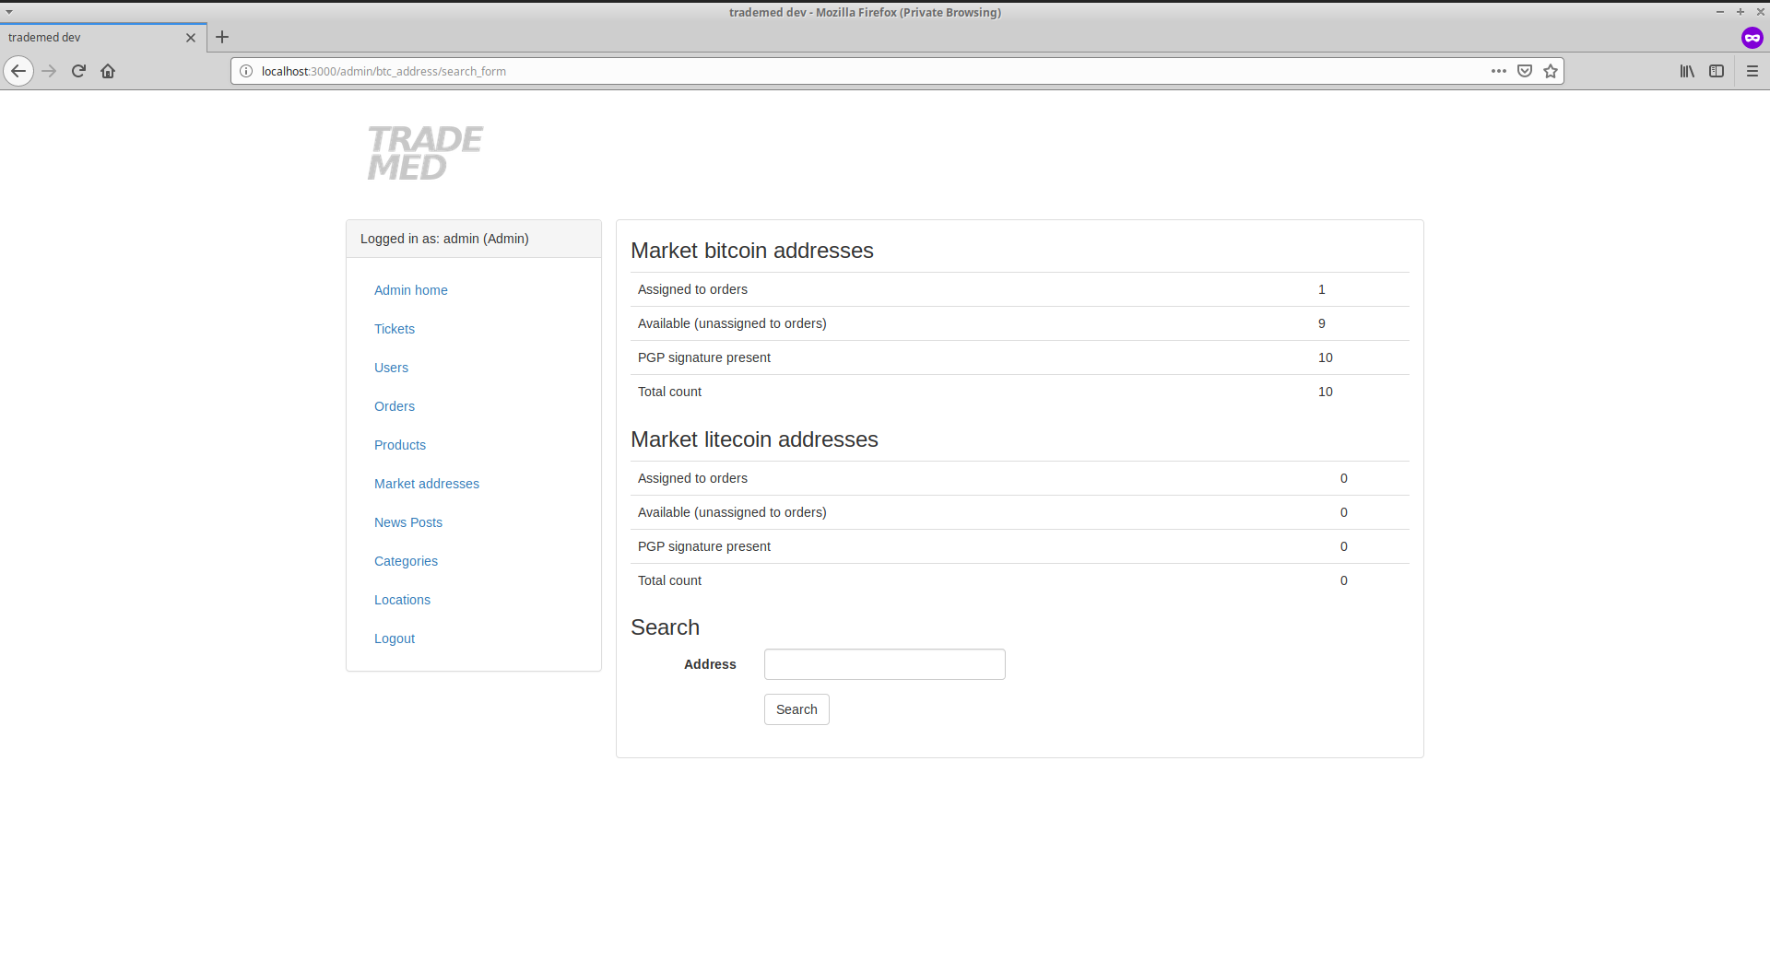The image size is (1770, 972).
Task: Go to the Firefox home page icon
Action: [108, 71]
